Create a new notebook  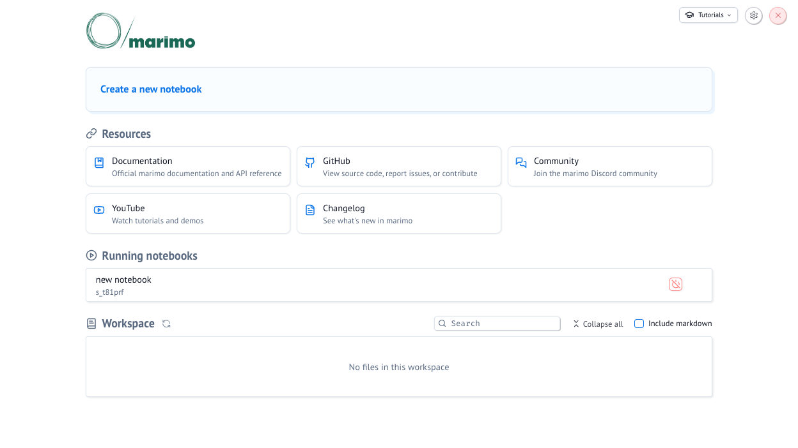pos(151,89)
